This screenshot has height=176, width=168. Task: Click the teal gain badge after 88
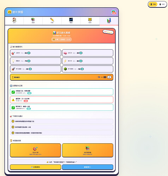[81, 61]
